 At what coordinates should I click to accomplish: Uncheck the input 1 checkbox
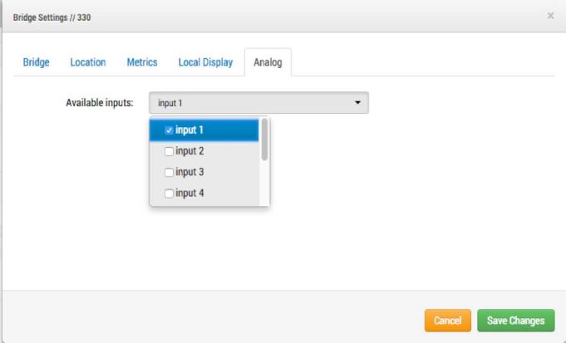[x=170, y=130]
